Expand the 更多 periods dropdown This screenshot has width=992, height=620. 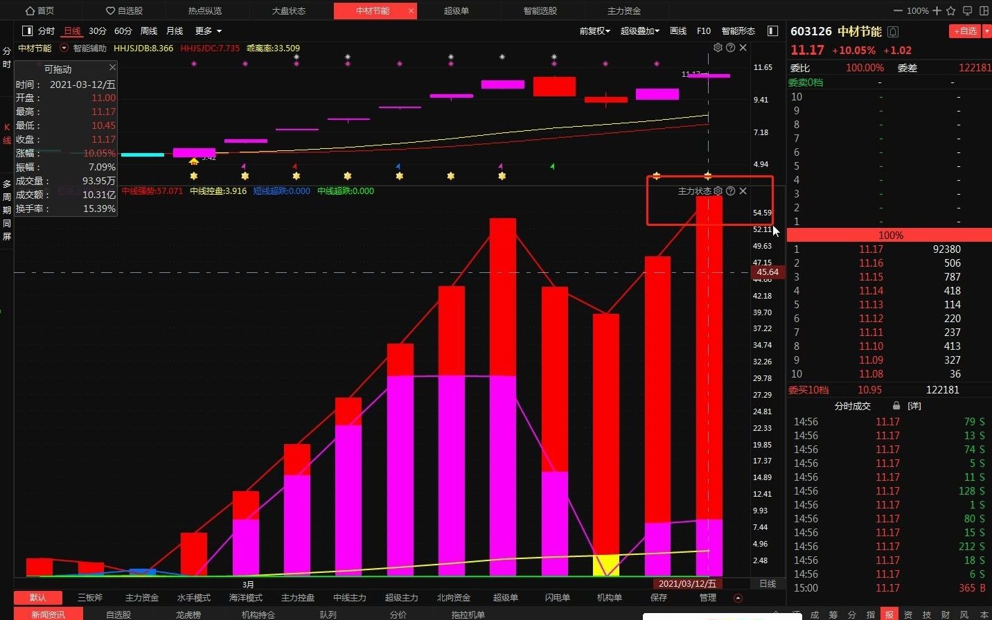tap(208, 31)
